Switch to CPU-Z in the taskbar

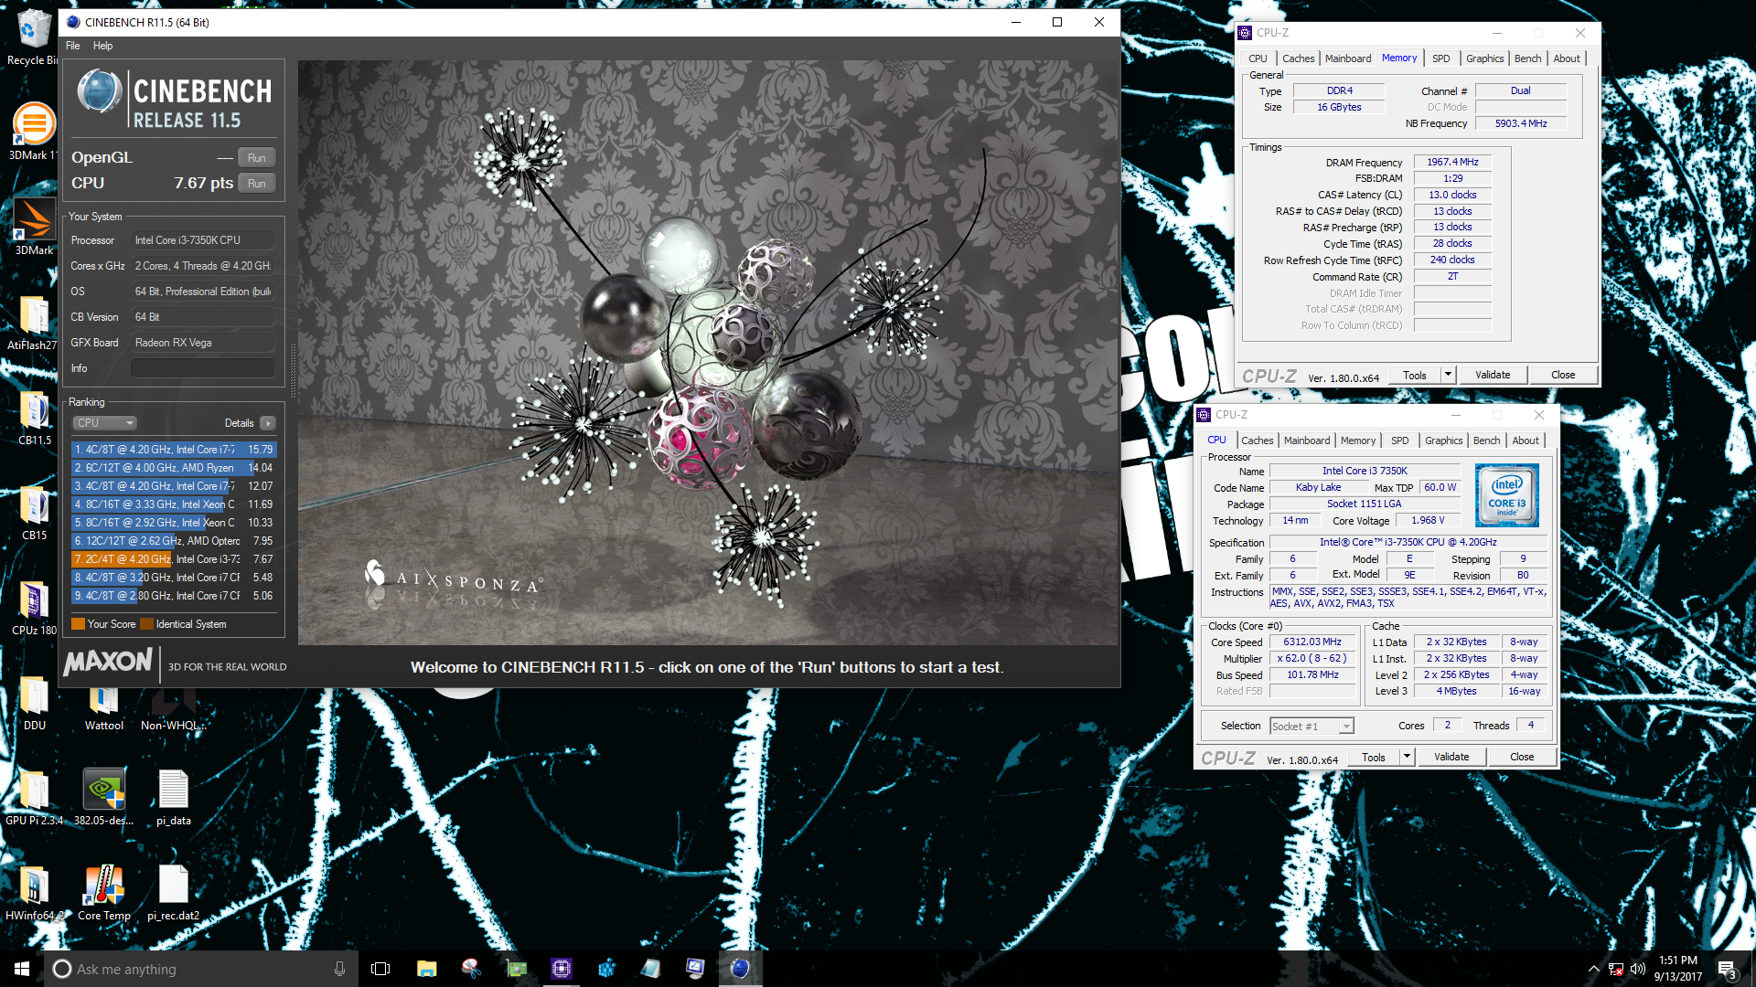pyautogui.click(x=561, y=969)
